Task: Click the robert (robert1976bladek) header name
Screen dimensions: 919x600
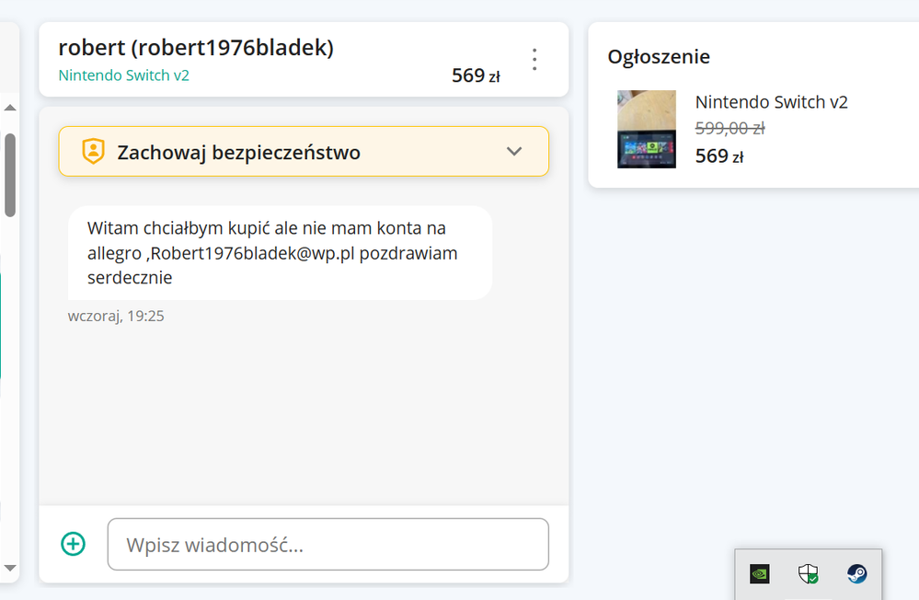Action: [x=196, y=48]
